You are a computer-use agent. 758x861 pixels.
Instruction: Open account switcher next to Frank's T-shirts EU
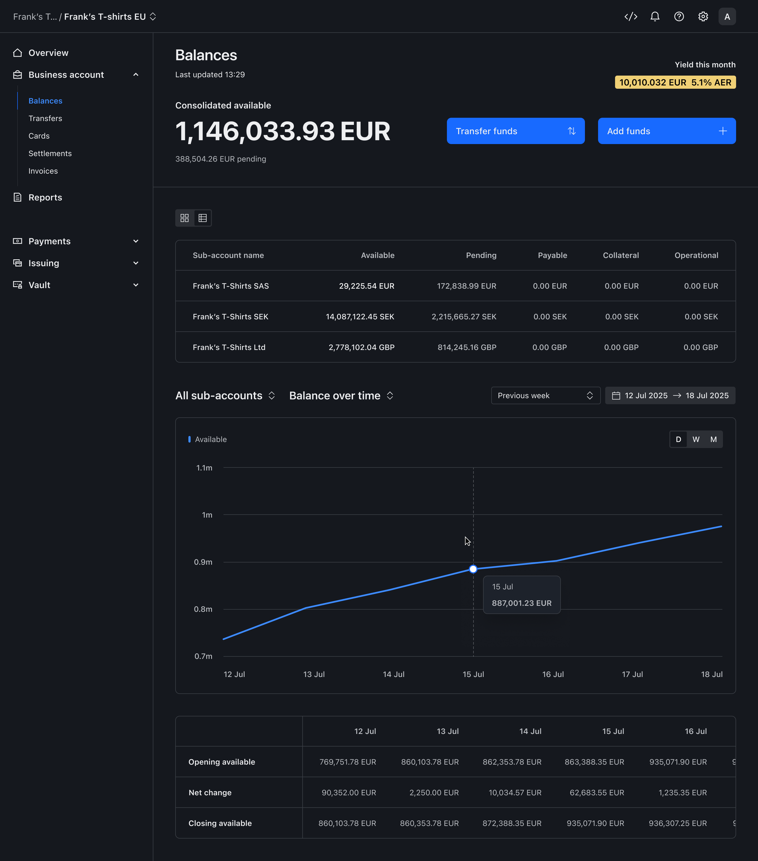tap(153, 16)
